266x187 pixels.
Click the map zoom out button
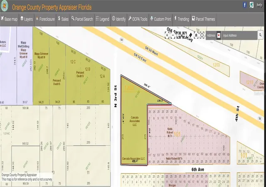(x=173, y=35)
